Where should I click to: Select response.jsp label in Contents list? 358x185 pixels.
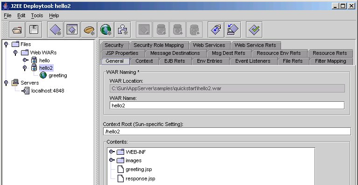(x=140, y=178)
